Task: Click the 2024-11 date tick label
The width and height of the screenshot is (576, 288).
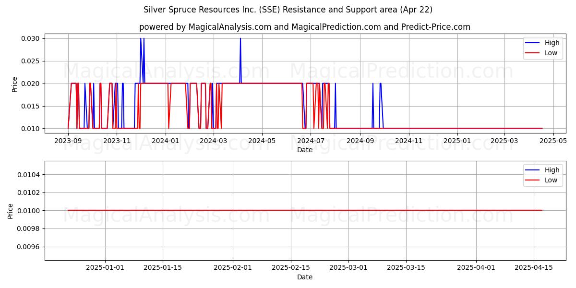Action: 408,141
